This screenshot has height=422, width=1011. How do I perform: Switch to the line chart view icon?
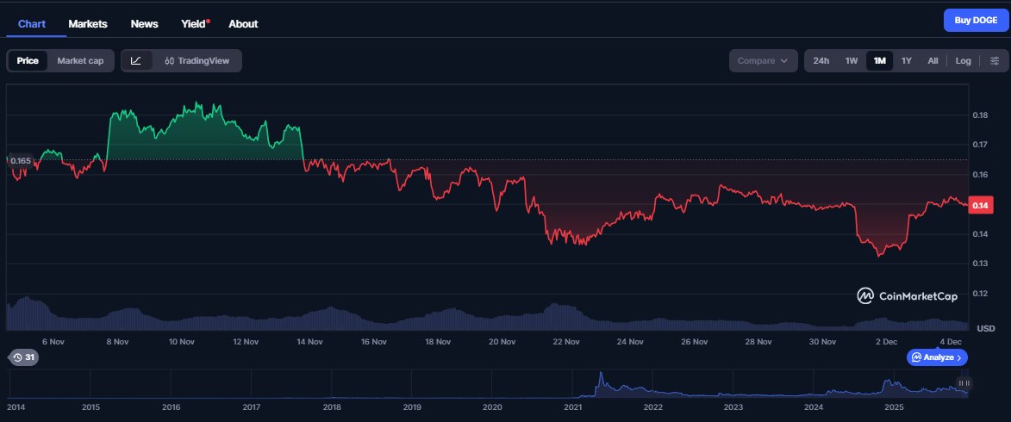point(136,60)
